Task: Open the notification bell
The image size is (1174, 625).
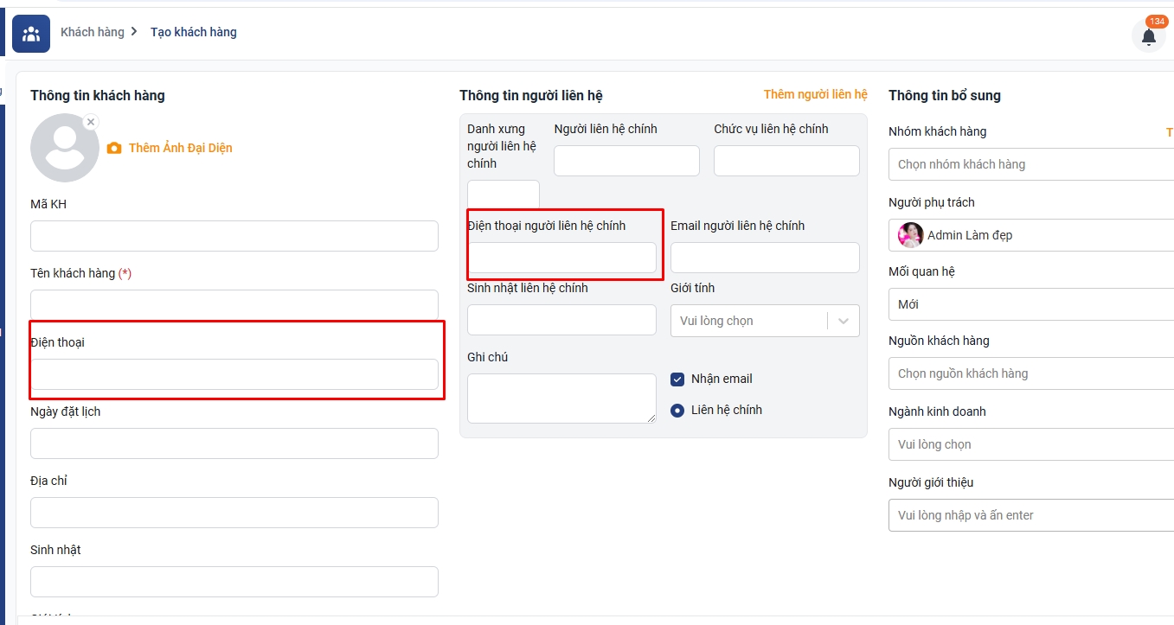Action: [x=1149, y=36]
